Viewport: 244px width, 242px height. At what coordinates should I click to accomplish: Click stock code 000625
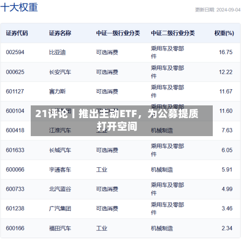coord(15,72)
